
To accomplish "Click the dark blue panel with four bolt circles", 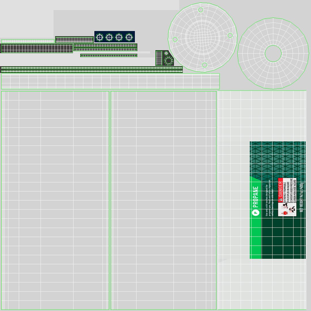I will click(x=115, y=37).
